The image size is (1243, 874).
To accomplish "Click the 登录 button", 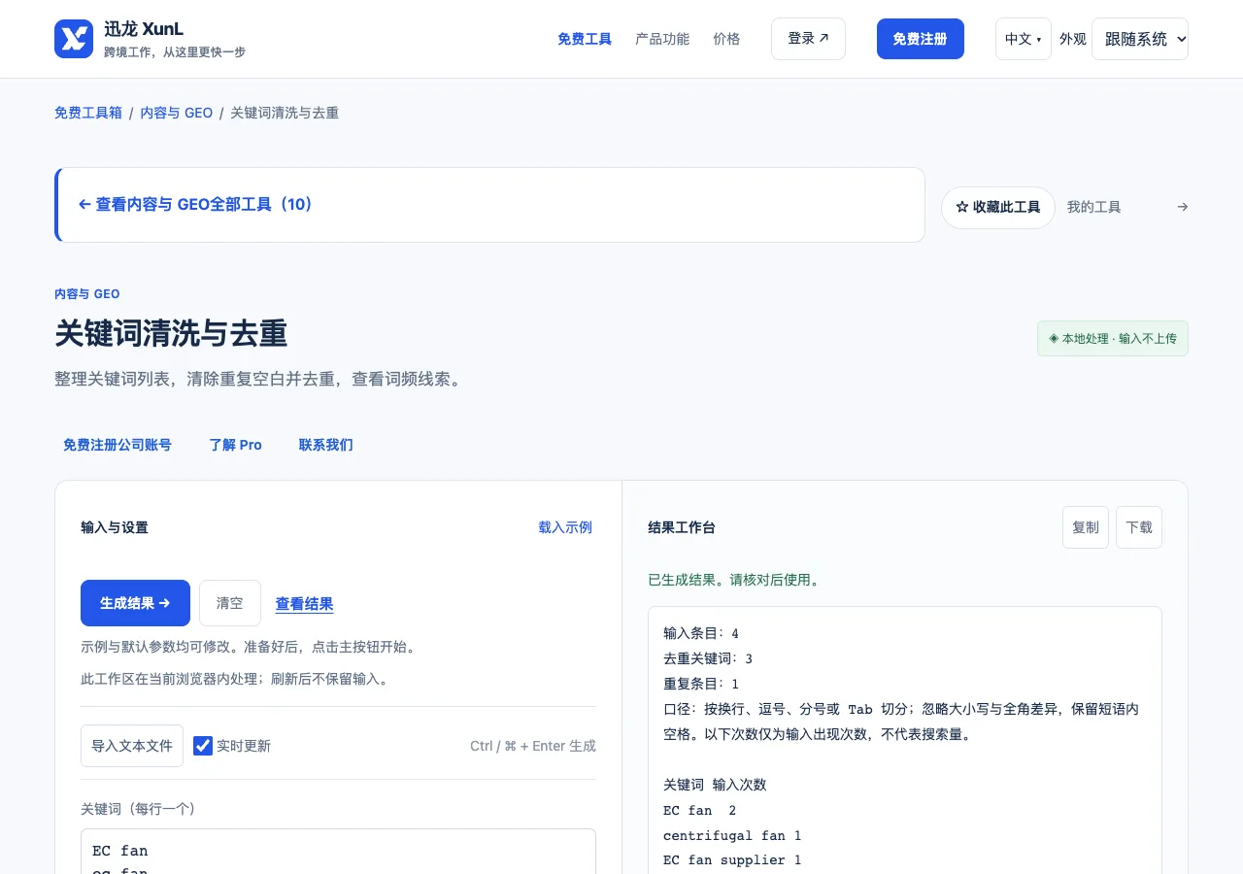I will 808,39.
